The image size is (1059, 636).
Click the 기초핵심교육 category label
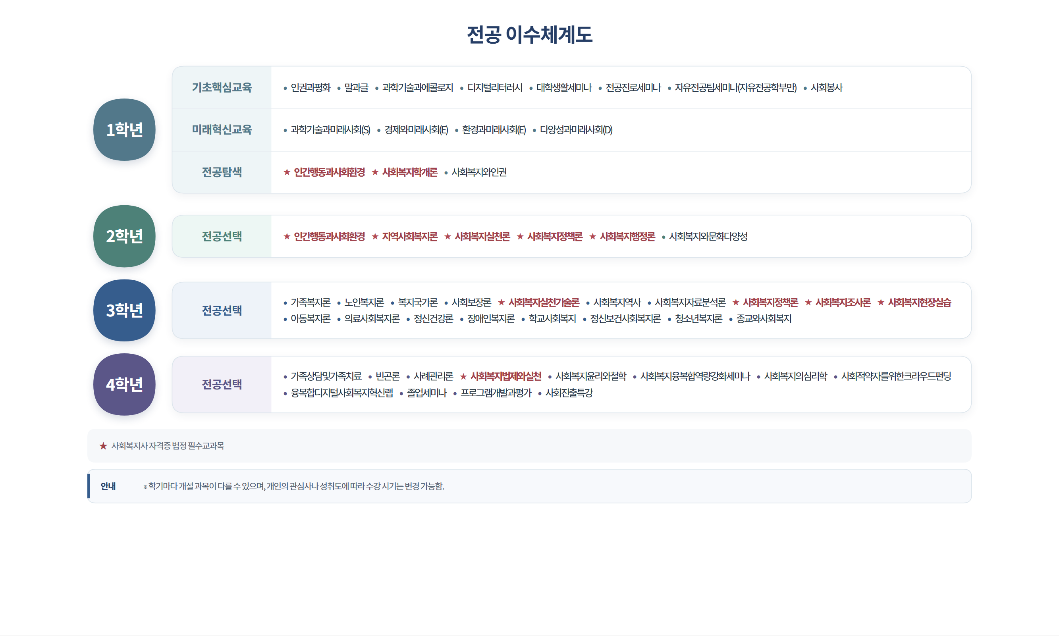222,87
